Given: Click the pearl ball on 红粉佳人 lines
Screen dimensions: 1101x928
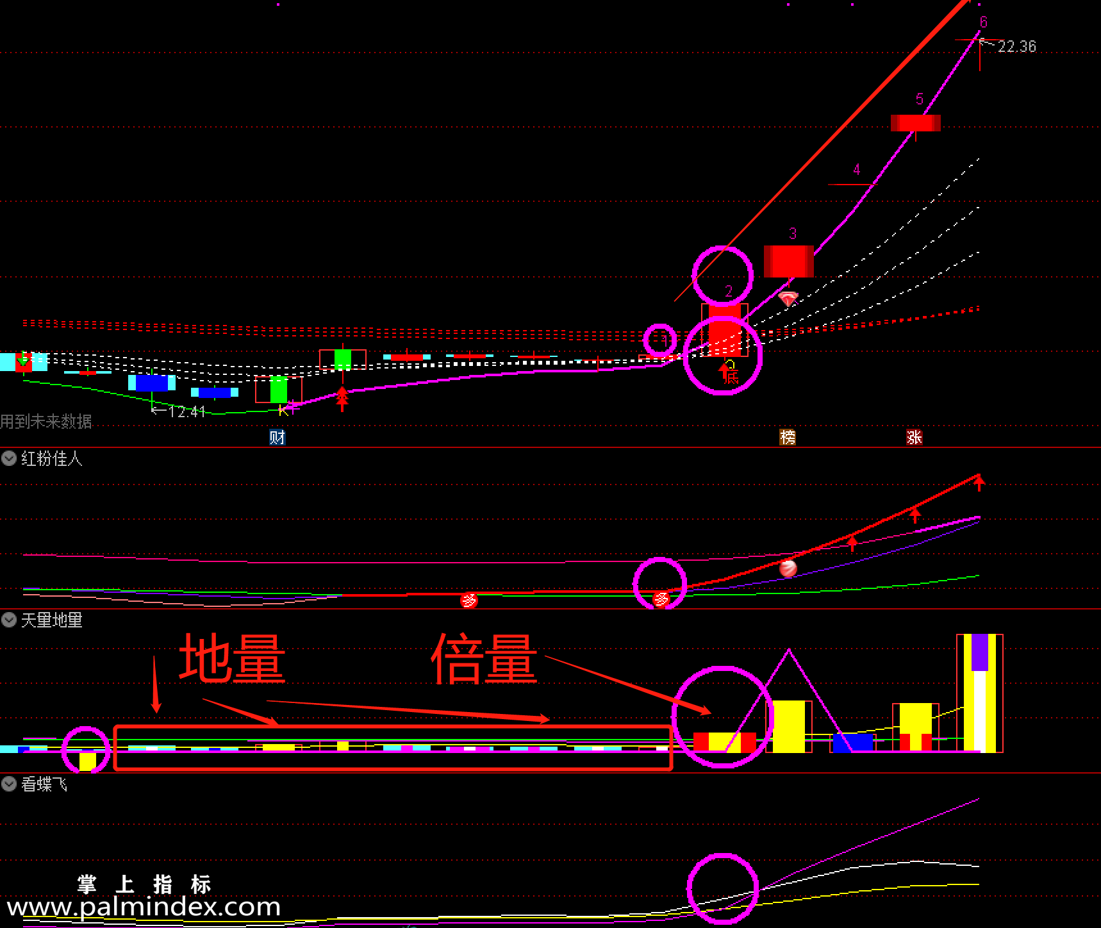Looking at the screenshot, I should tap(788, 568).
